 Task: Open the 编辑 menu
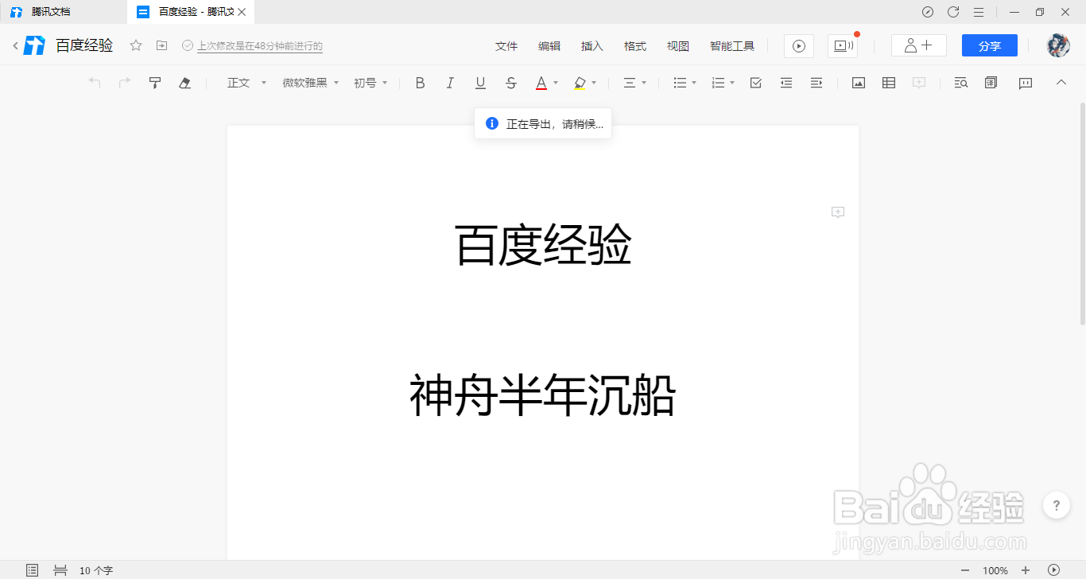click(549, 46)
